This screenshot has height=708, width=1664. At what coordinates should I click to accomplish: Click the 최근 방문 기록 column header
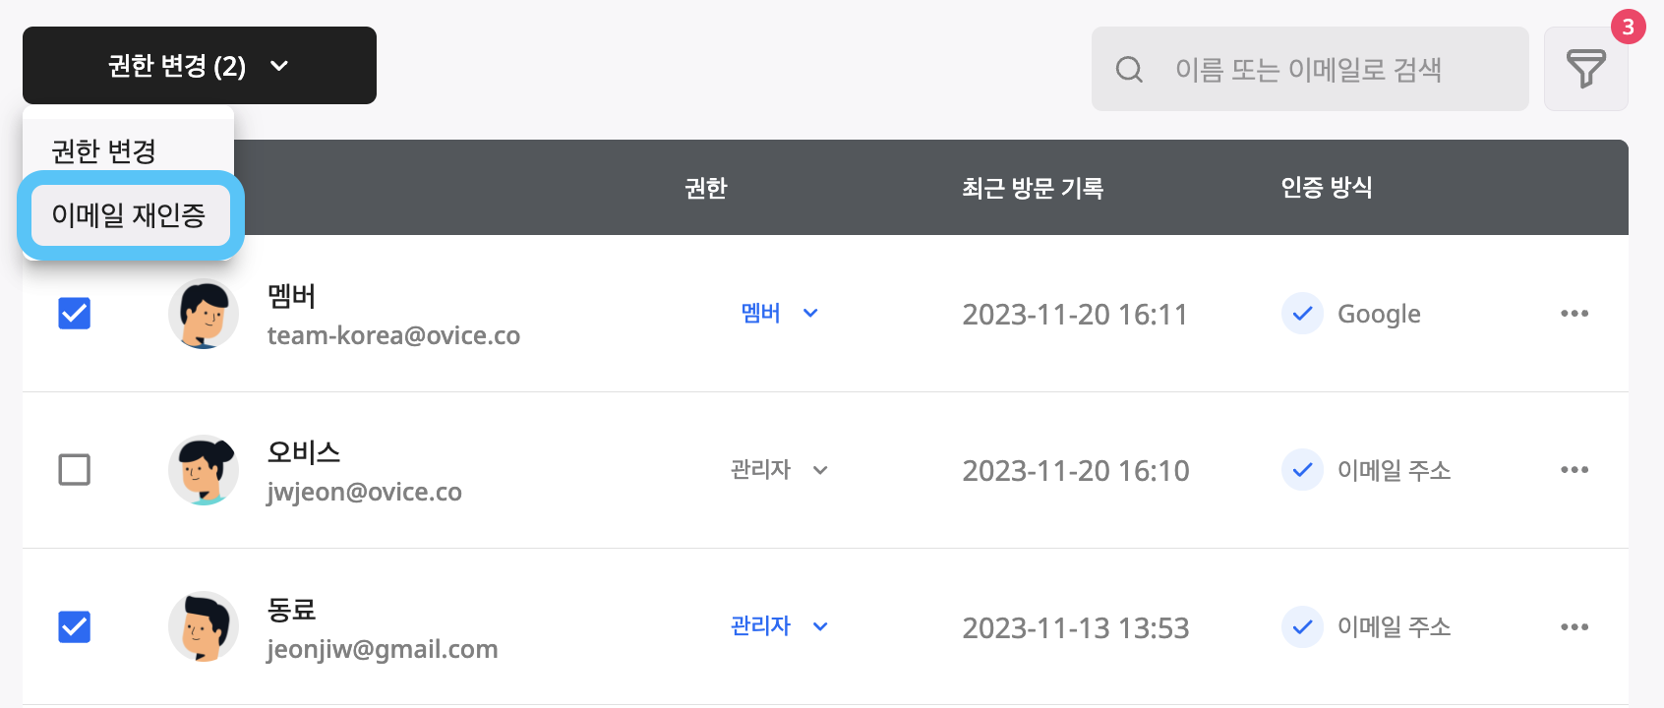1033,188
